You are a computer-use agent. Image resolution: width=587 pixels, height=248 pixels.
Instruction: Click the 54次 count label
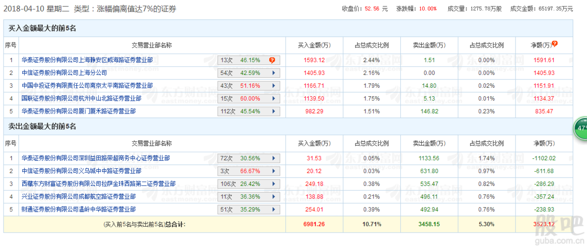[226, 72]
